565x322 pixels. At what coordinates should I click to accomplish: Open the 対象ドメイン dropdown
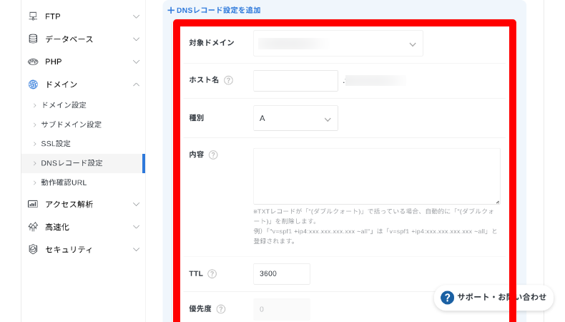point(338,43)
